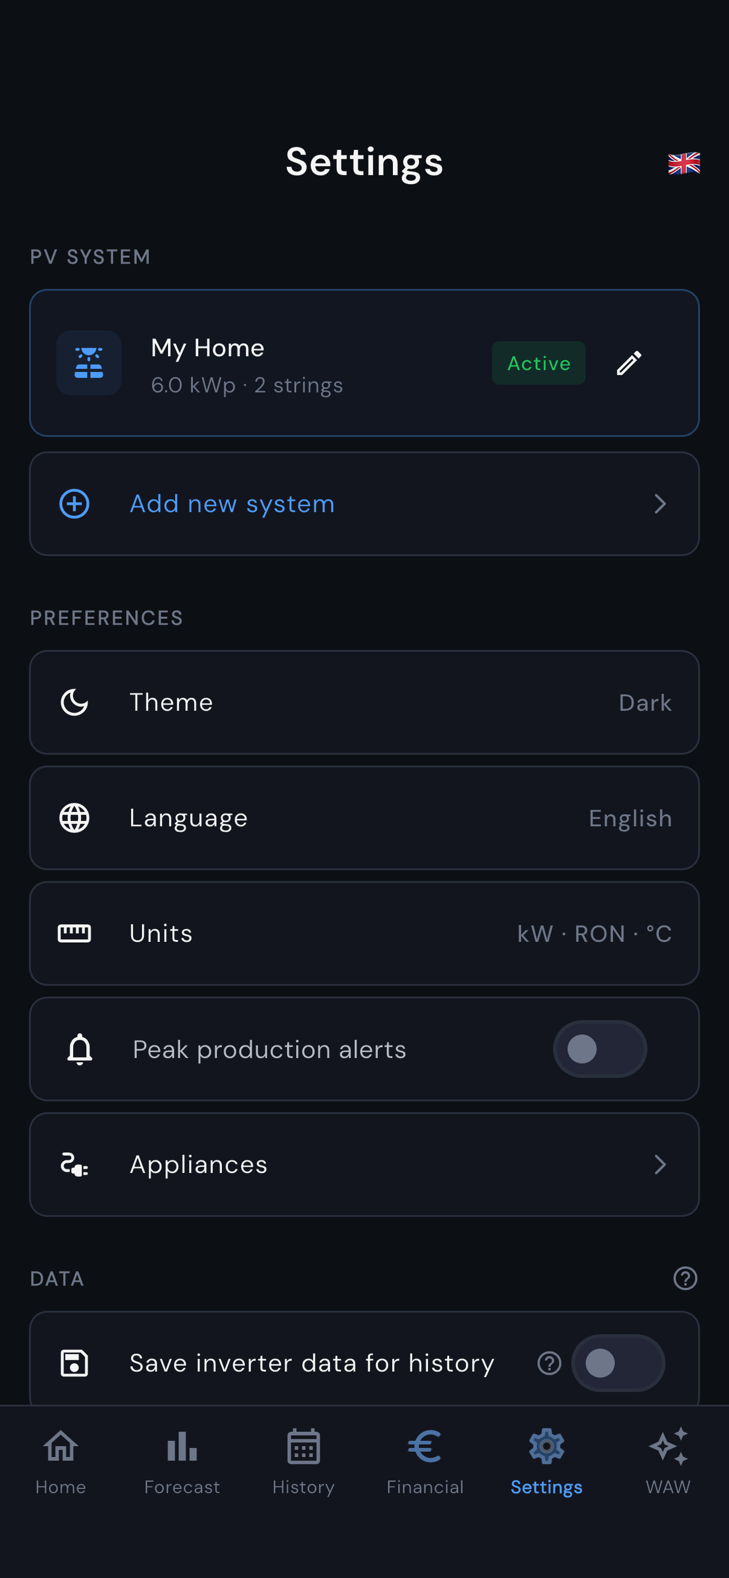Enable Peak production alerts toggle
This screenshot has height=1578, width=729.
point(600,1049)
